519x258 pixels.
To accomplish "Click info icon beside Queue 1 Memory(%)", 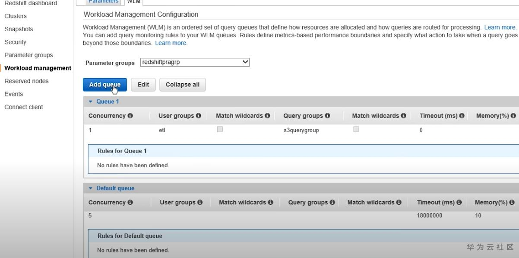I will 513,116.
